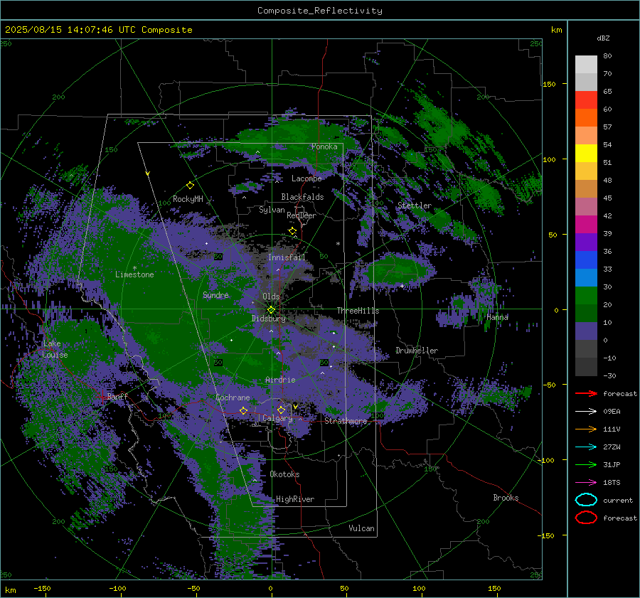Click the RockyMH label
Image resolution: width=640 pixels, height=598 pixels.
pos(188,199)
